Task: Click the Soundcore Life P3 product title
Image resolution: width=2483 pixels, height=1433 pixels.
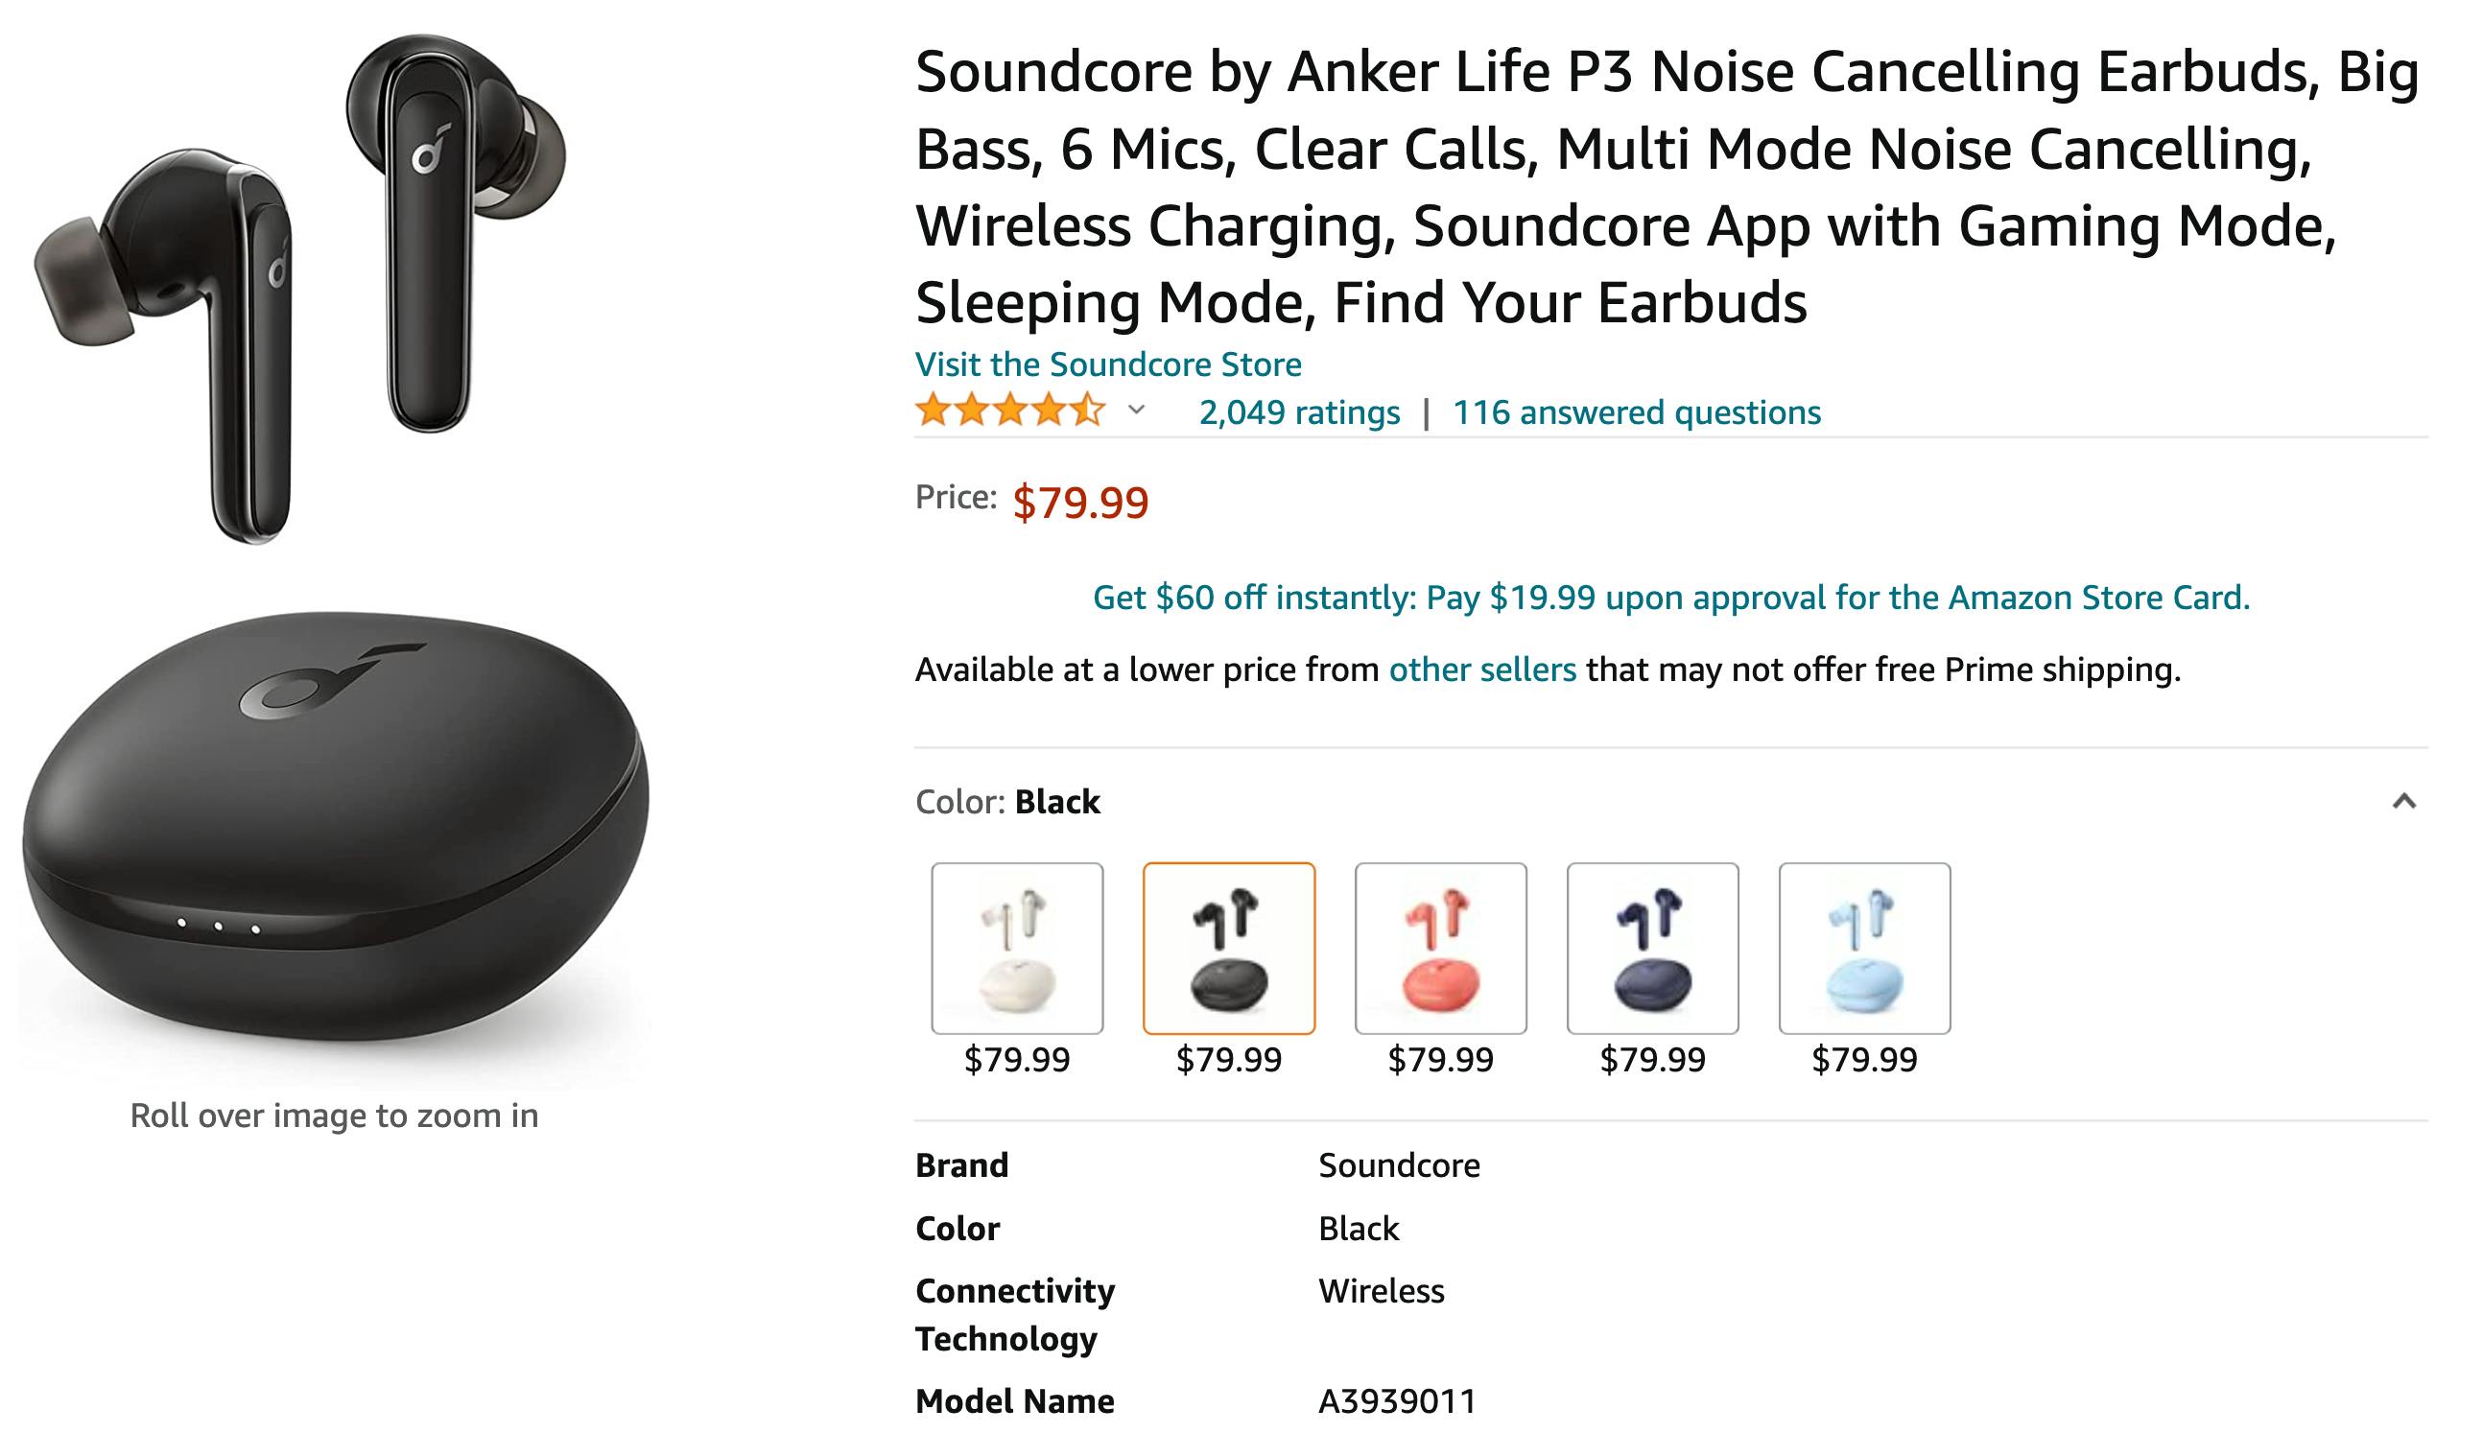Action: pos(1664,186)
